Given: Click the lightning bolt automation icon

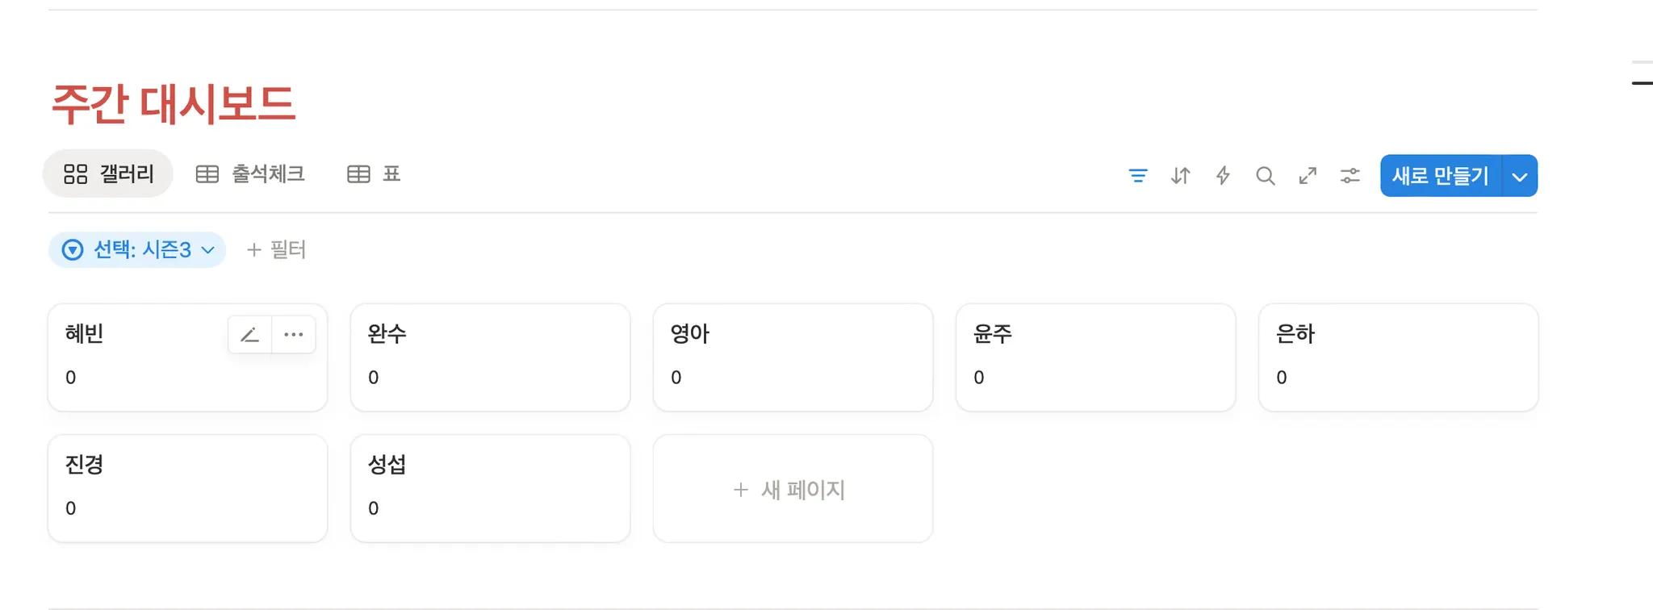Looking at the screenshot, I should [1223, 175].
